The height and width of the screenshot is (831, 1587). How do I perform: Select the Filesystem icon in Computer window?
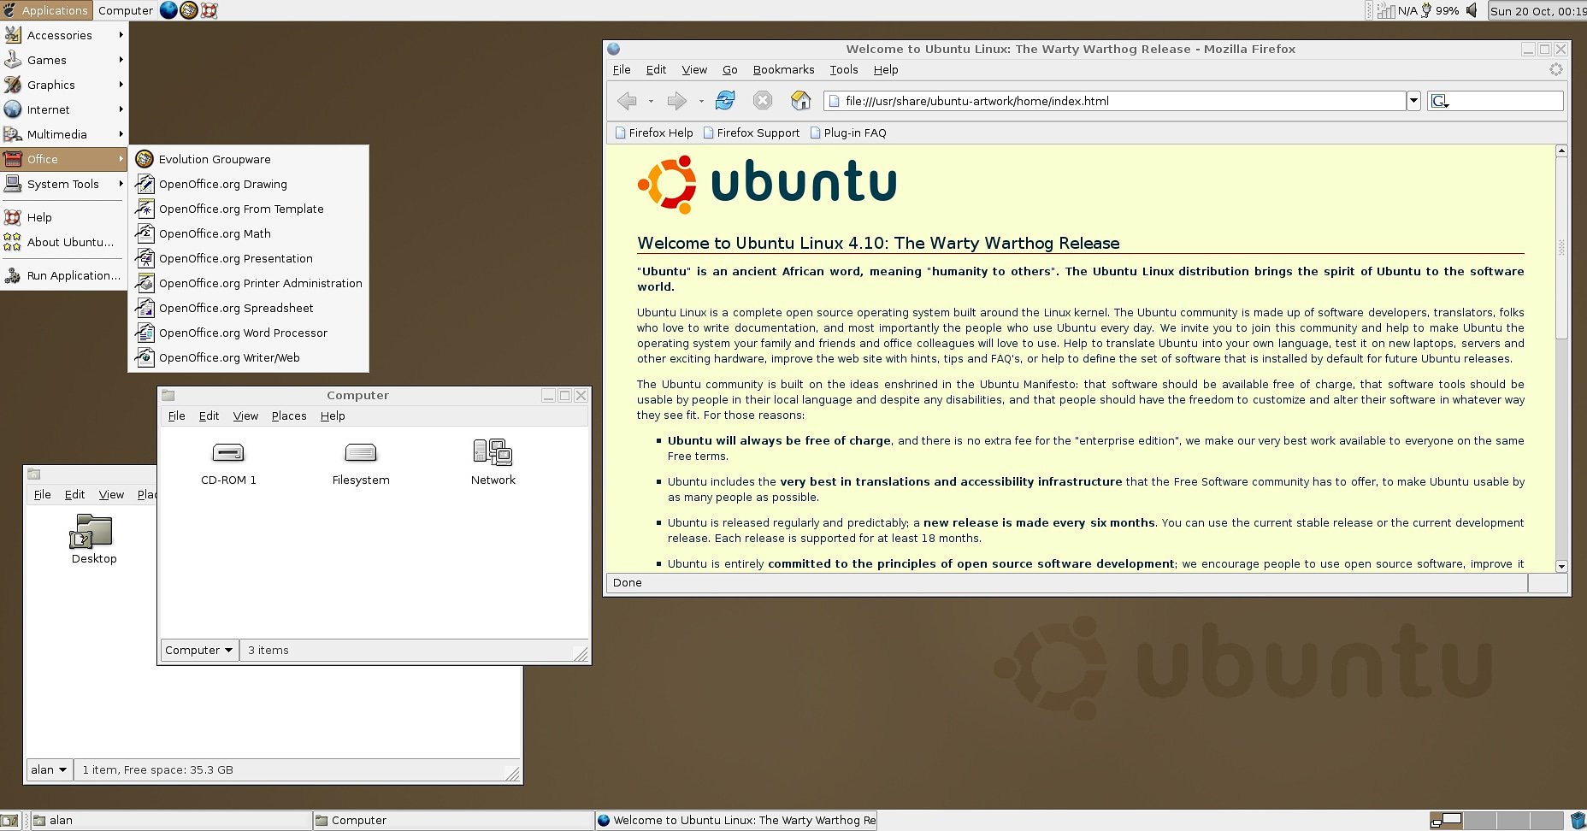pos(361,463)
